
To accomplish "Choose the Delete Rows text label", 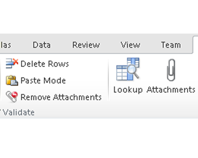I will (x=45, y=64).
